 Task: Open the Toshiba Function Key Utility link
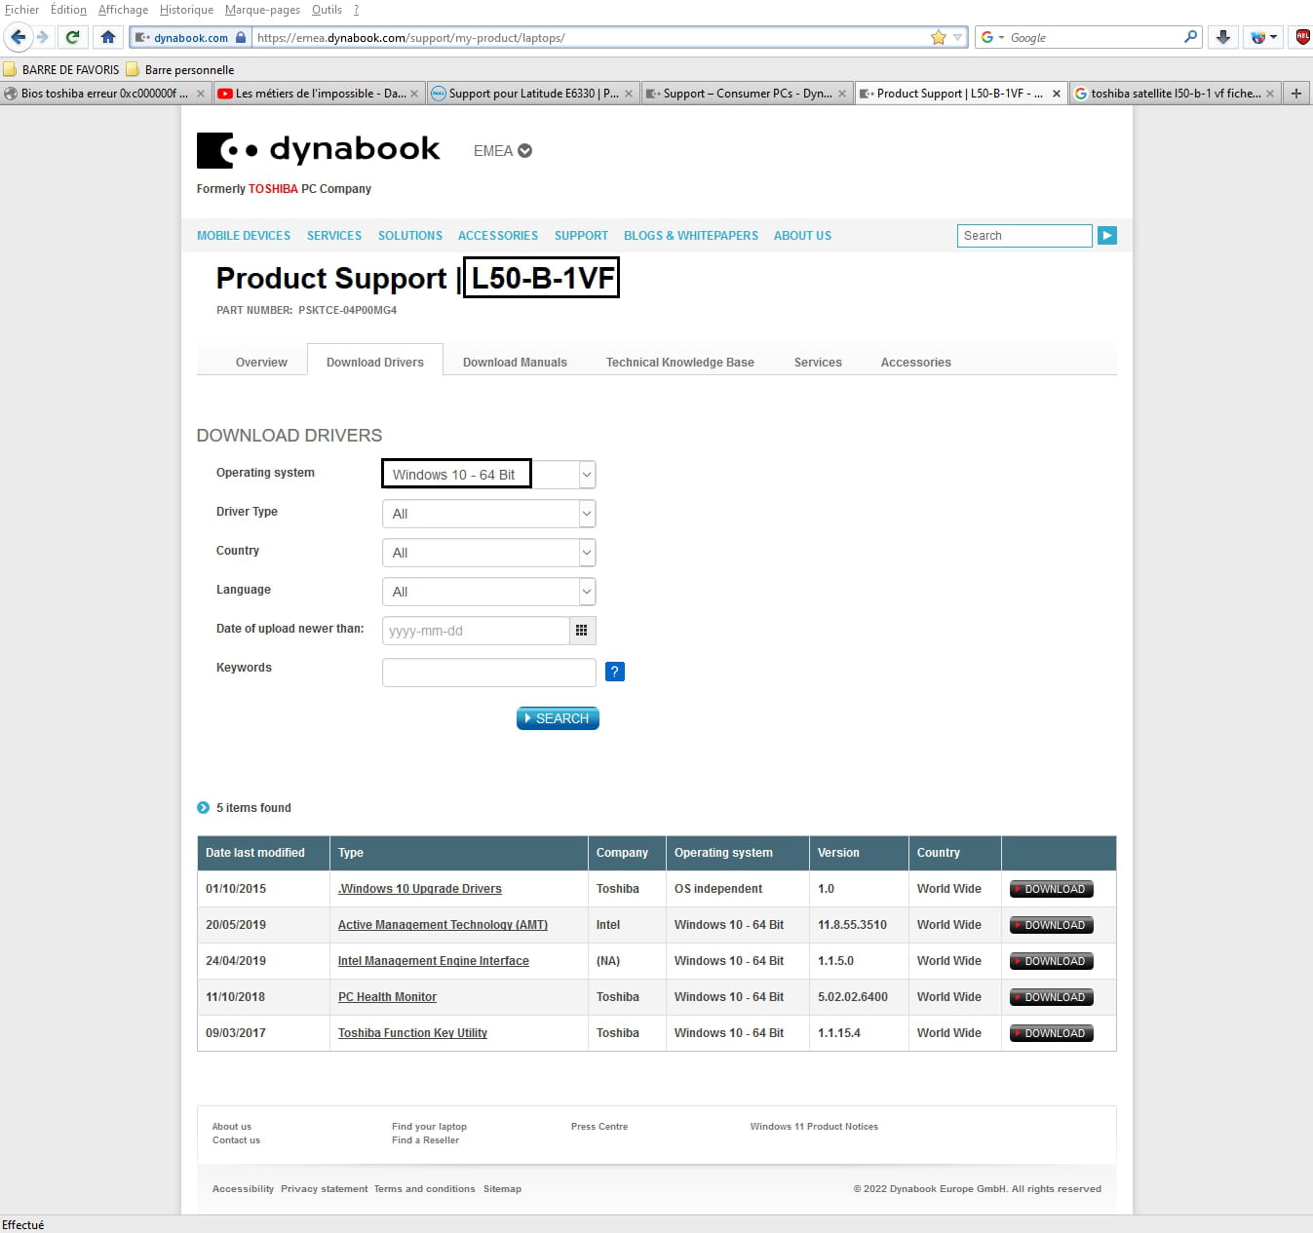click(x=412, y=1033)
